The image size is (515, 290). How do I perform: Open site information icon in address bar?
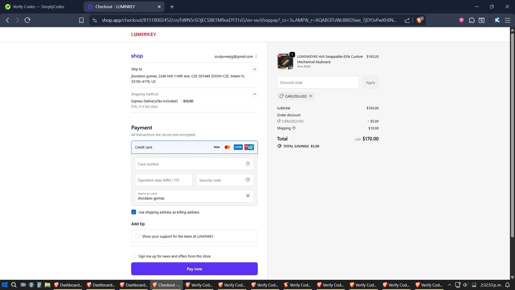coord(95,20)
